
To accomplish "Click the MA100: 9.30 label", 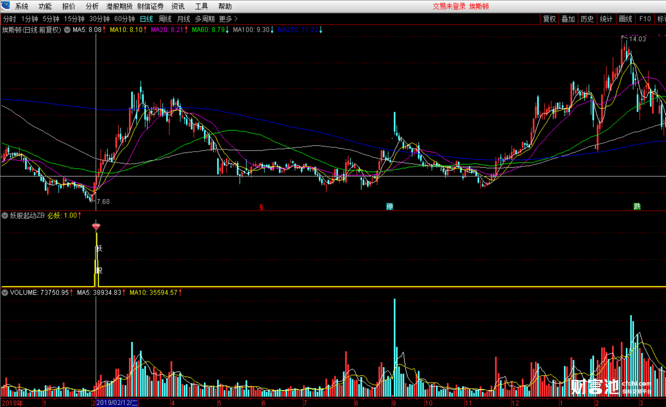I will 251,30.
